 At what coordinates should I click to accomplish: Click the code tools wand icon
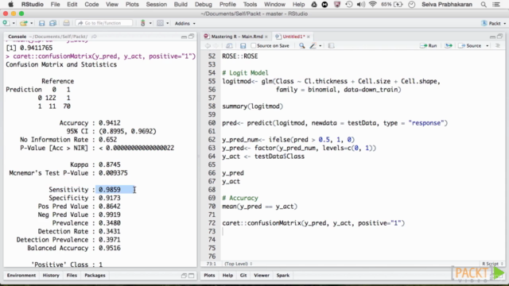coord(313,46)
